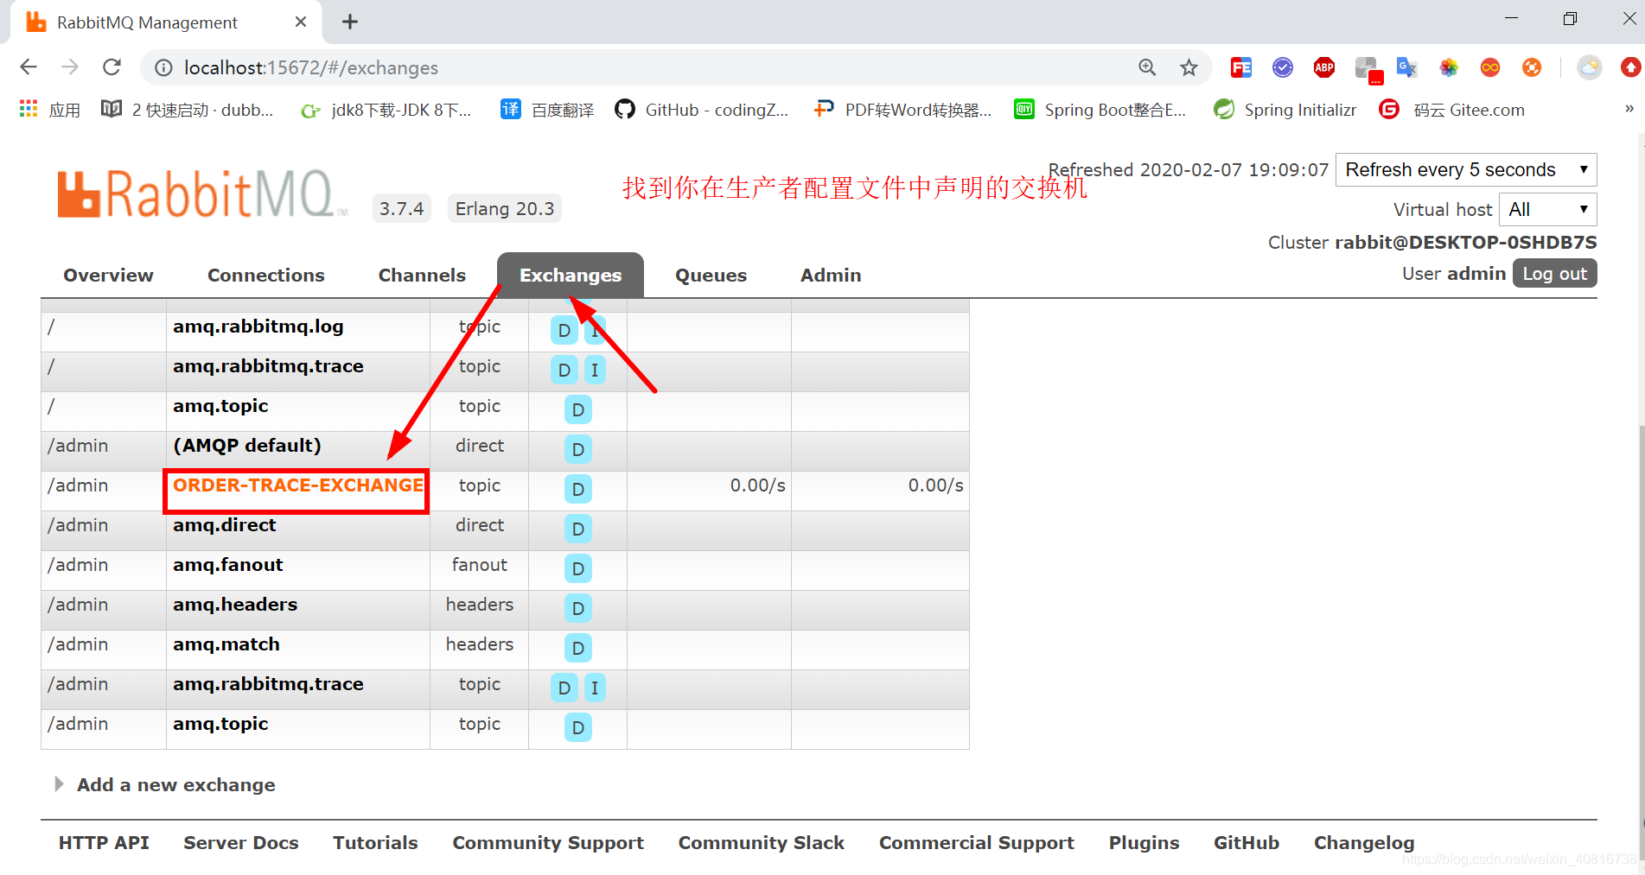The height and width of the screenshot is (875, 1645).
Task: Open the refresh interval dropdown
Action: click(1466, 169)
